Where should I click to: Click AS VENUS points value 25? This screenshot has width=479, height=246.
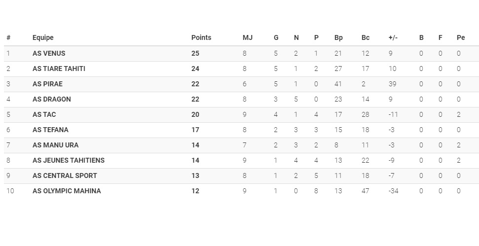pyautogui.click(x=195, y=53)
